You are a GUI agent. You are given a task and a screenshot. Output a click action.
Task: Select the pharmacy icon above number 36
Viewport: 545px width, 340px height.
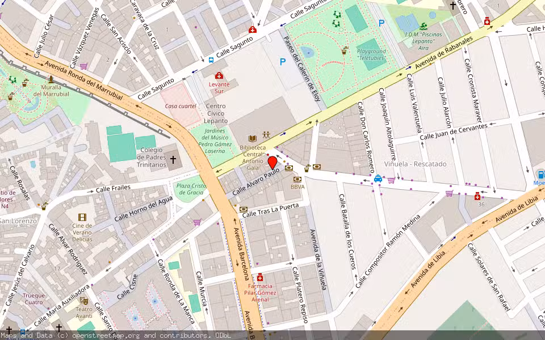click(477, 196)
